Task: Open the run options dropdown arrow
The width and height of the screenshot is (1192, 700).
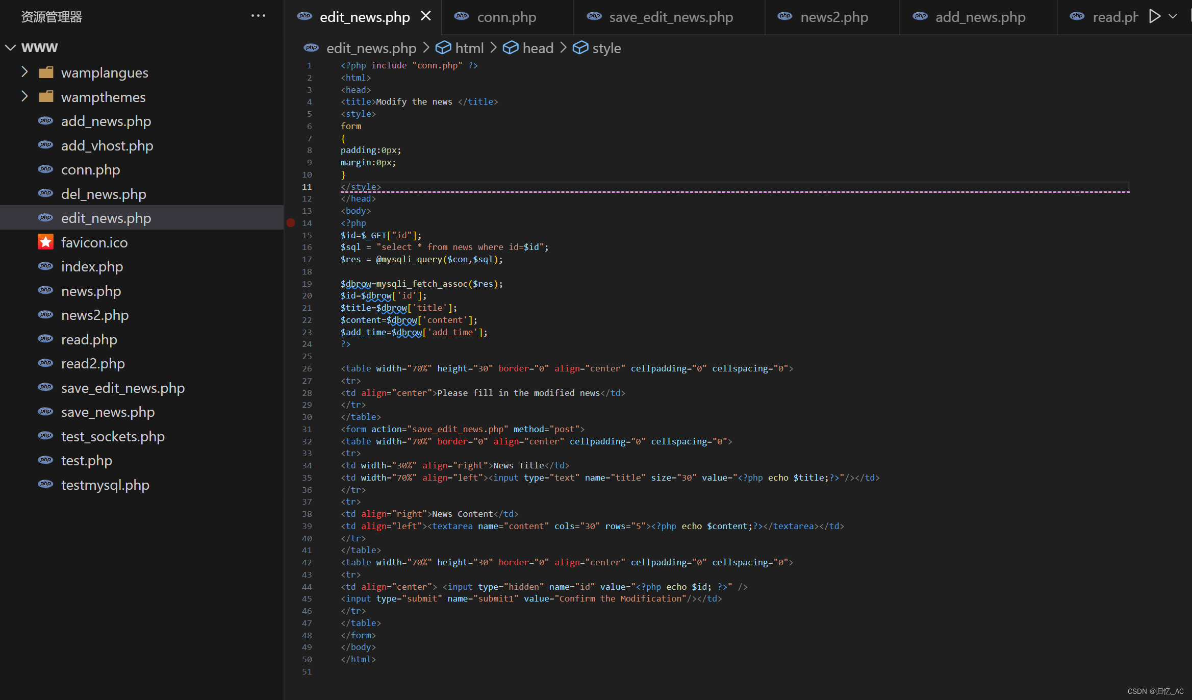Action: [x=1173, y=16]
